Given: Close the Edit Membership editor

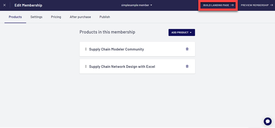Looking at the screenshot, I should pyautogui.click(x=4, y=5).
